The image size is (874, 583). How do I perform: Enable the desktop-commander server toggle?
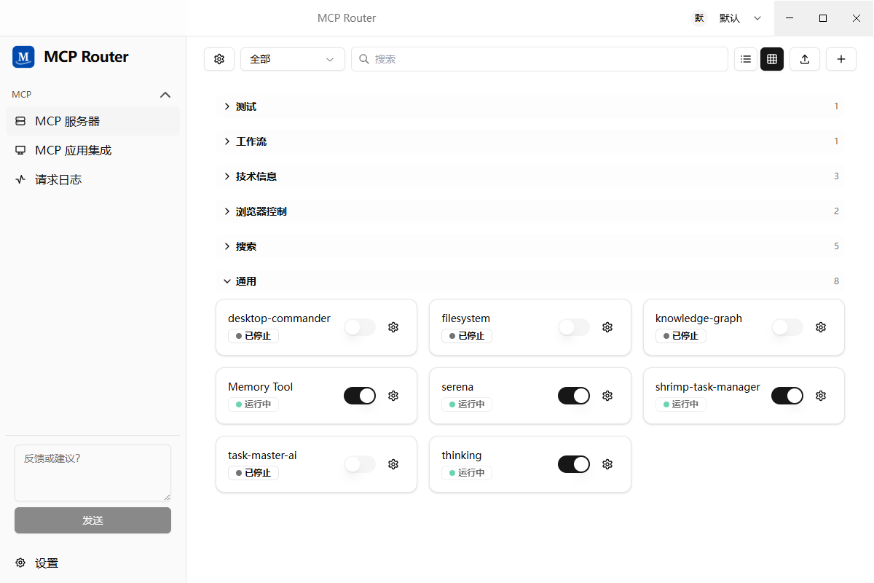pos(360,327)
